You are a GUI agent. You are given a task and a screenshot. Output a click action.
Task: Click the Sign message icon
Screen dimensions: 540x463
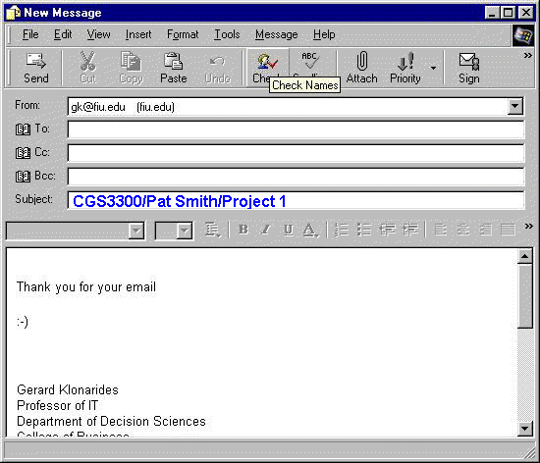pos(468,61)
